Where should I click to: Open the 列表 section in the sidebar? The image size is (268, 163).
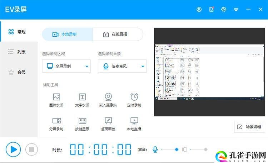19,52
